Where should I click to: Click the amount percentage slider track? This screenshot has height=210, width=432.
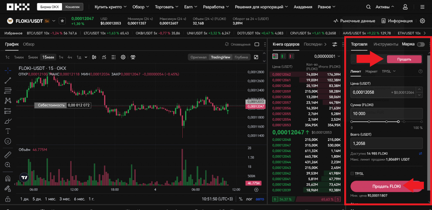coord(386,122)
